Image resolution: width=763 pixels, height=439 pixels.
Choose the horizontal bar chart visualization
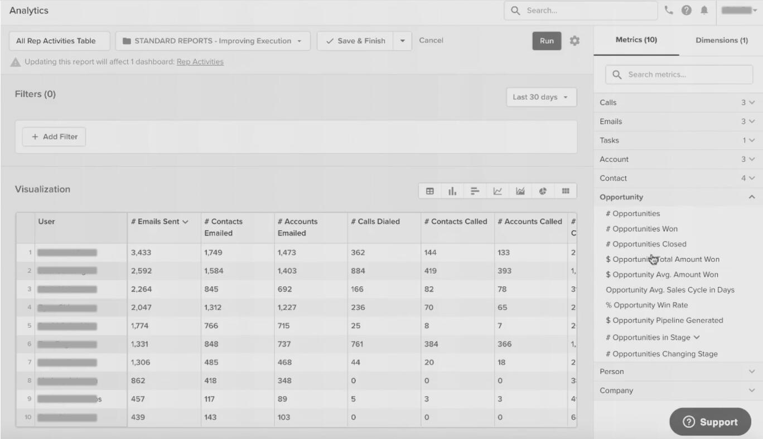(x=475, y=191)
